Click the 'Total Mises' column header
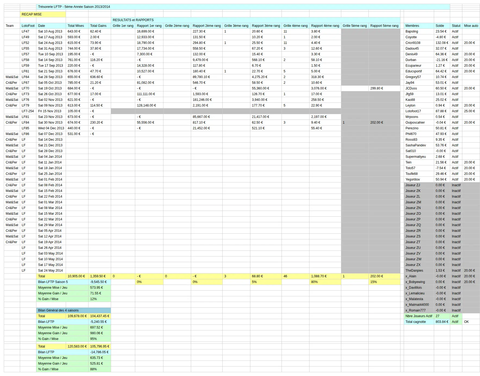The width and height of the screenshot is (480, 376). click(77, 26)
